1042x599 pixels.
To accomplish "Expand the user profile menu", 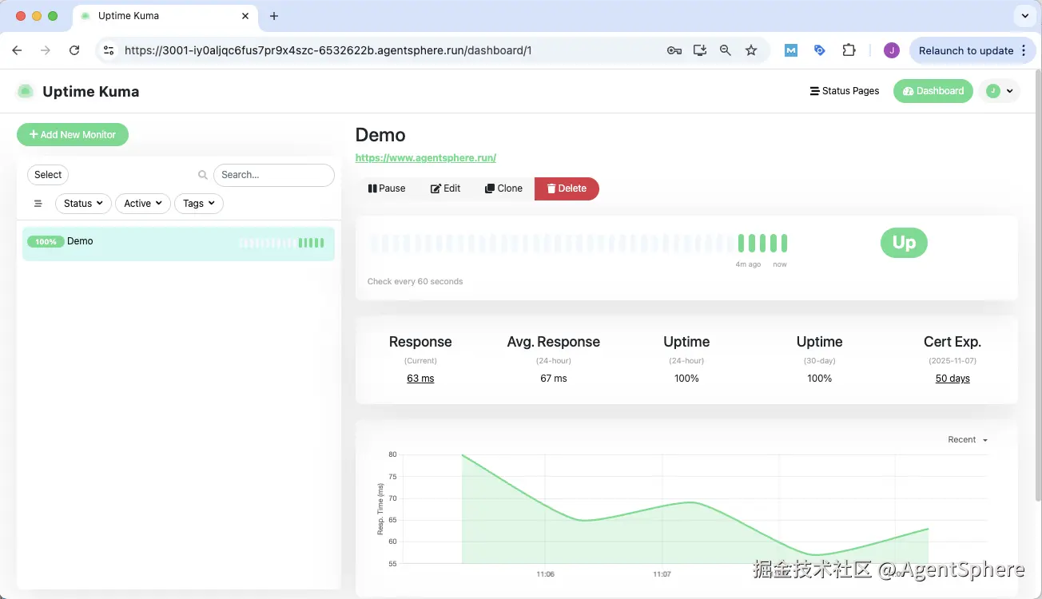I will 999,90.
